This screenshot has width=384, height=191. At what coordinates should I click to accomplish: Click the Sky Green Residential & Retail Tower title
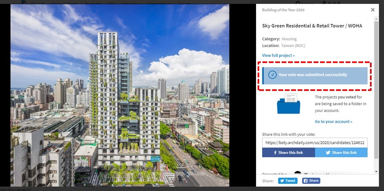[x=312, y=26]
